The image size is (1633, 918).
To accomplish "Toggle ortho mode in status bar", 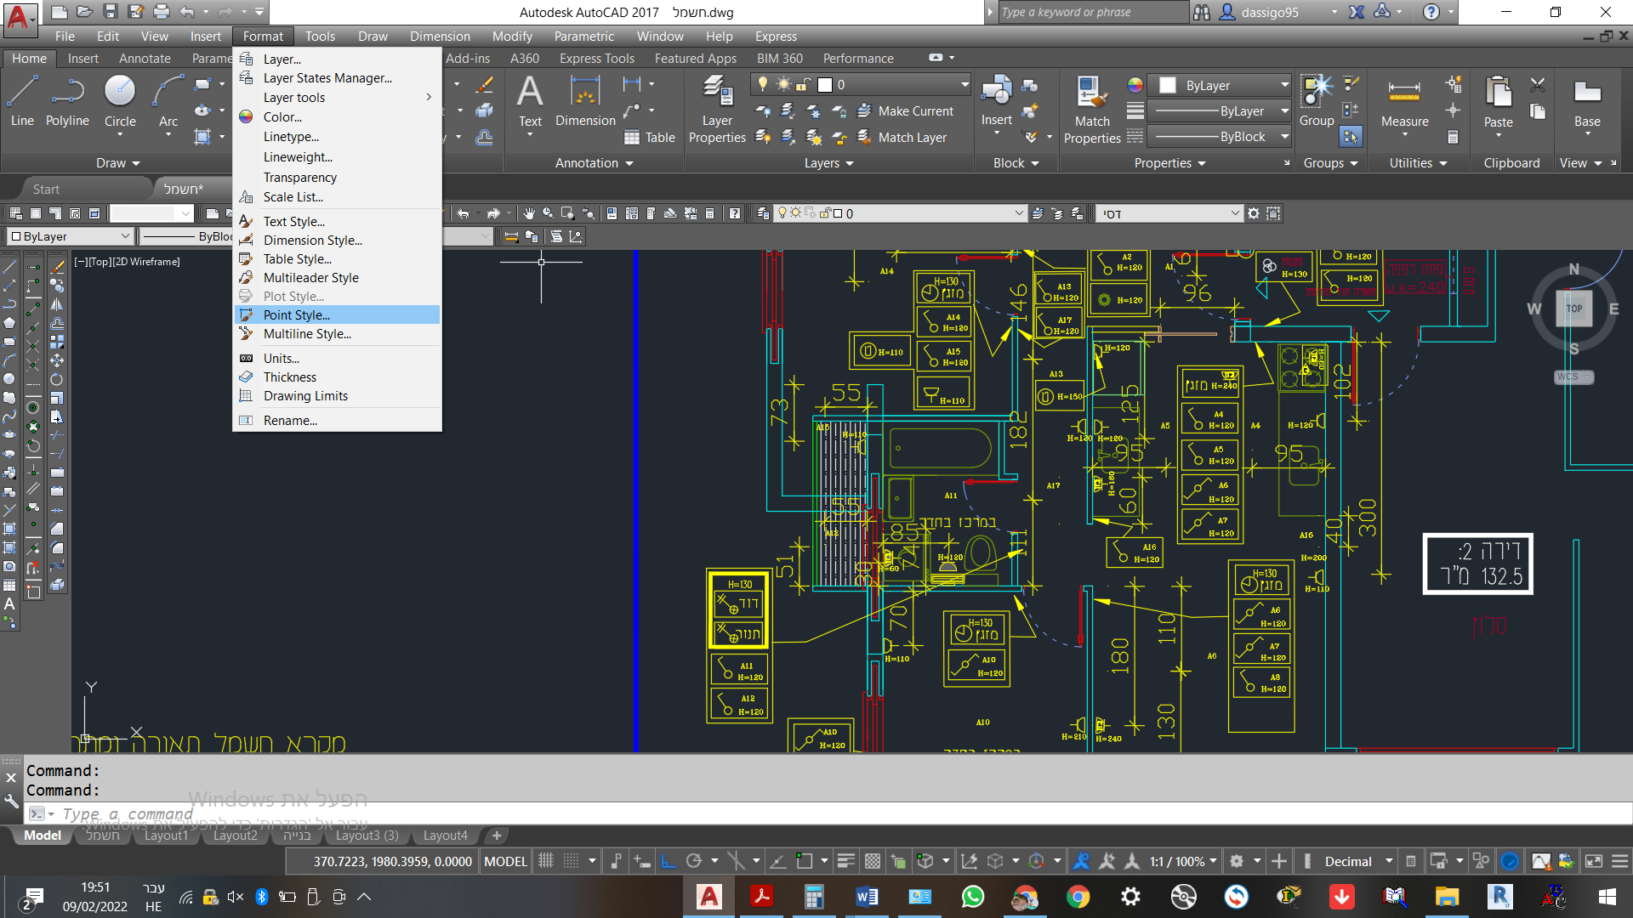I will (x=669, y=861).
